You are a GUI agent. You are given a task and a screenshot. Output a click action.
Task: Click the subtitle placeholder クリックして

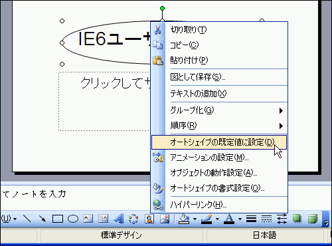[115, 83]
